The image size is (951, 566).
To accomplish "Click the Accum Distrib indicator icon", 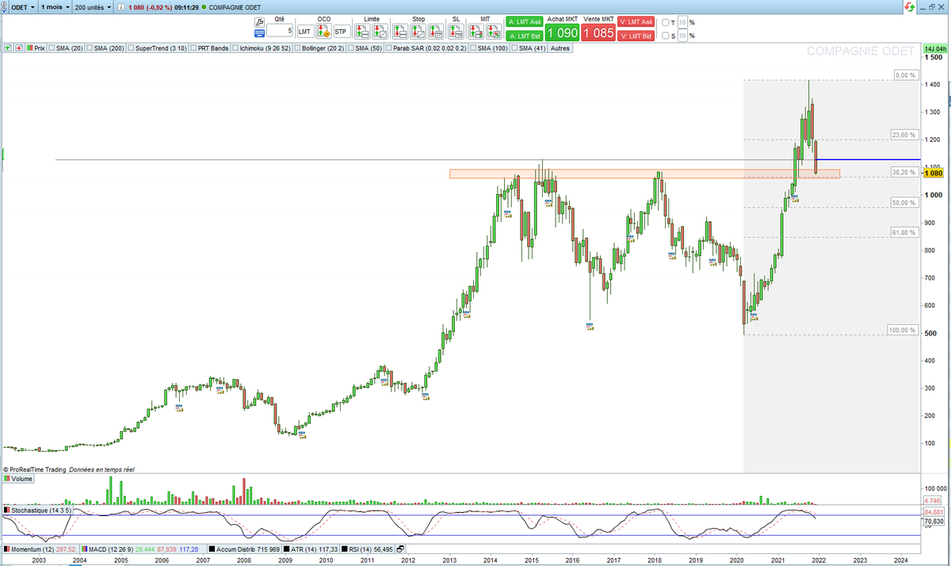I will [212, 549].
